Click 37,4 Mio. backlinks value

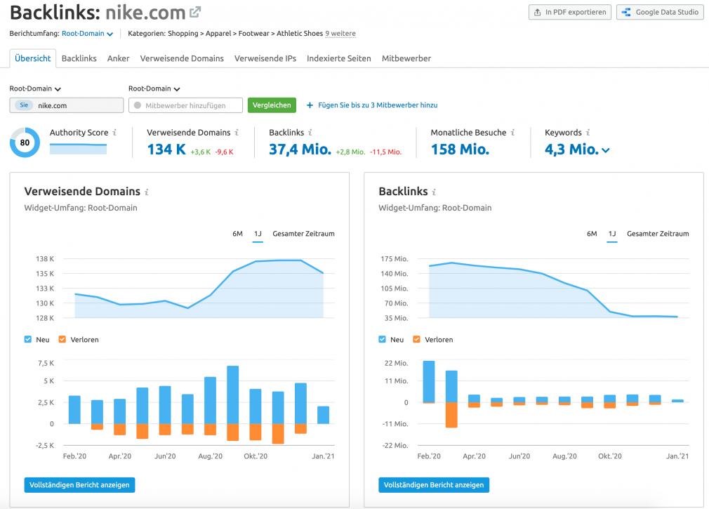[x=300, y=149]
